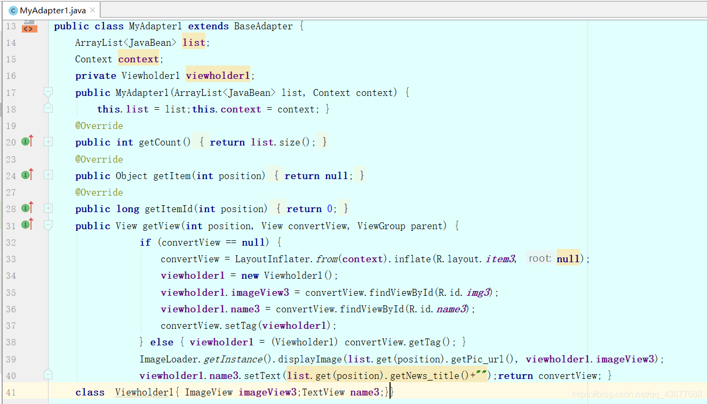Click 'getView' method name on line 31
707x404 pixels.
(x=162, y=226)
